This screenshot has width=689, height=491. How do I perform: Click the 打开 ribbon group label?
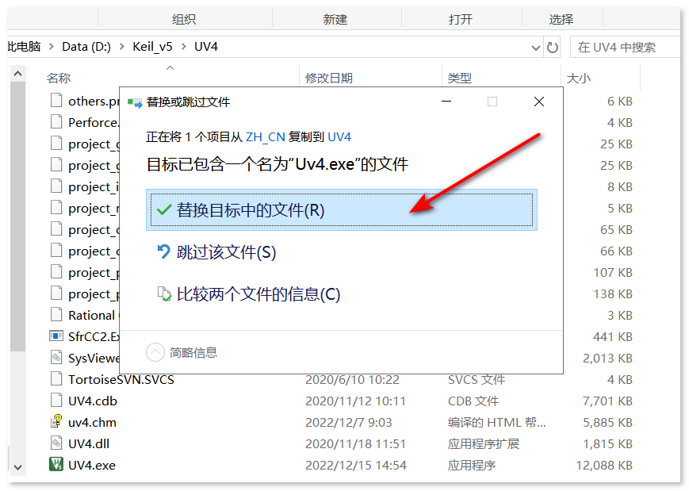pyautogui.click(x=461, y=19)
